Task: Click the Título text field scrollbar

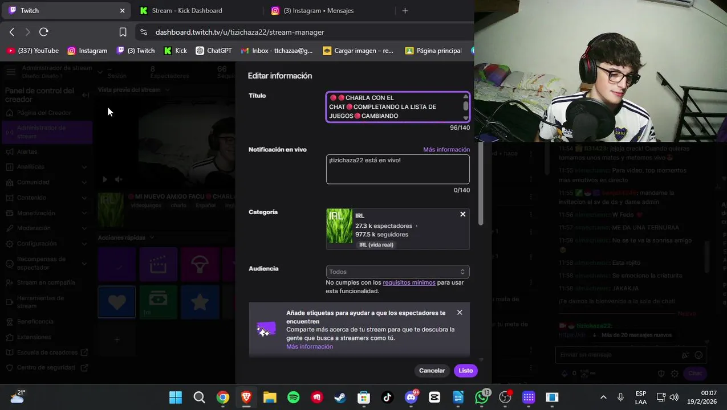Action: click(x=465, y=106)
